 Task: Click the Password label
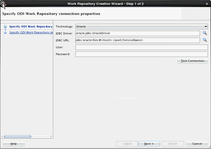(63, 54)
